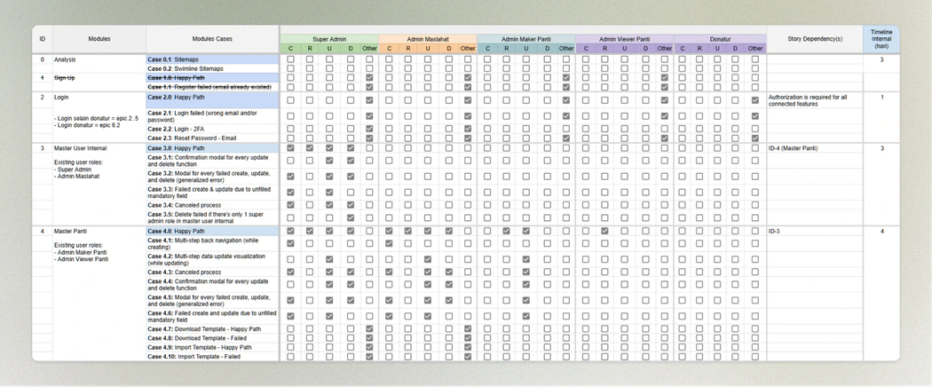Select the Admin Viewer Panti group header
This screenshot has height=387, width=932.
624,39
